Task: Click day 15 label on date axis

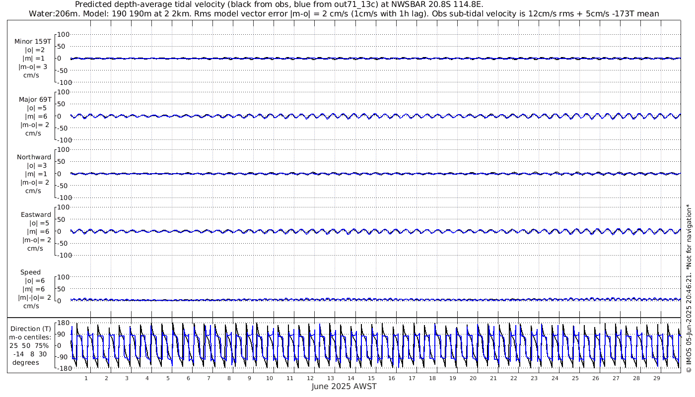Action: (371, 378)
